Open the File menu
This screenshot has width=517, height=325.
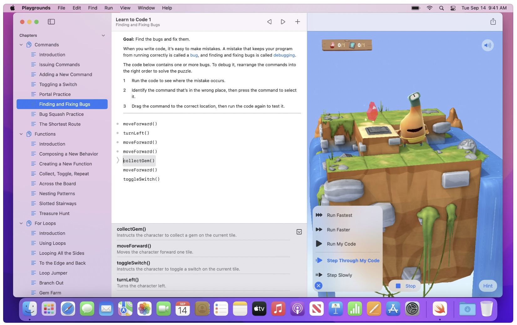click(x=61, y=8)
